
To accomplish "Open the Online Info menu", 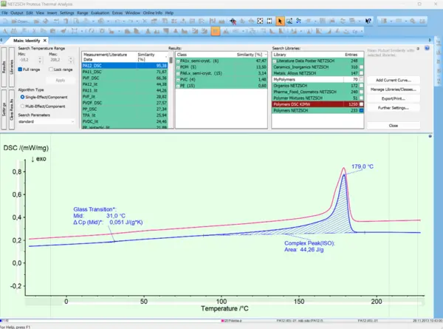I will [153, 13].
